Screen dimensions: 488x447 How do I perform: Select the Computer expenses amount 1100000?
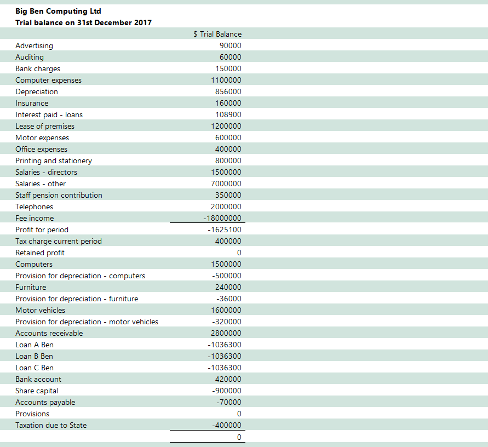[x=226, y=80]
